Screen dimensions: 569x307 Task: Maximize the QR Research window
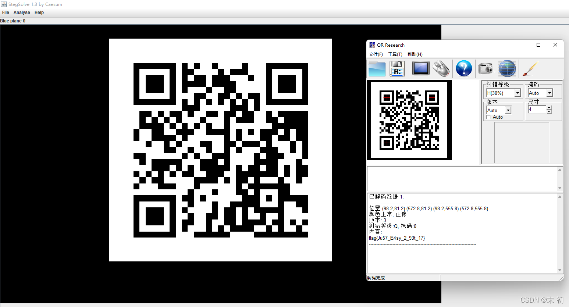click(538, 45)
